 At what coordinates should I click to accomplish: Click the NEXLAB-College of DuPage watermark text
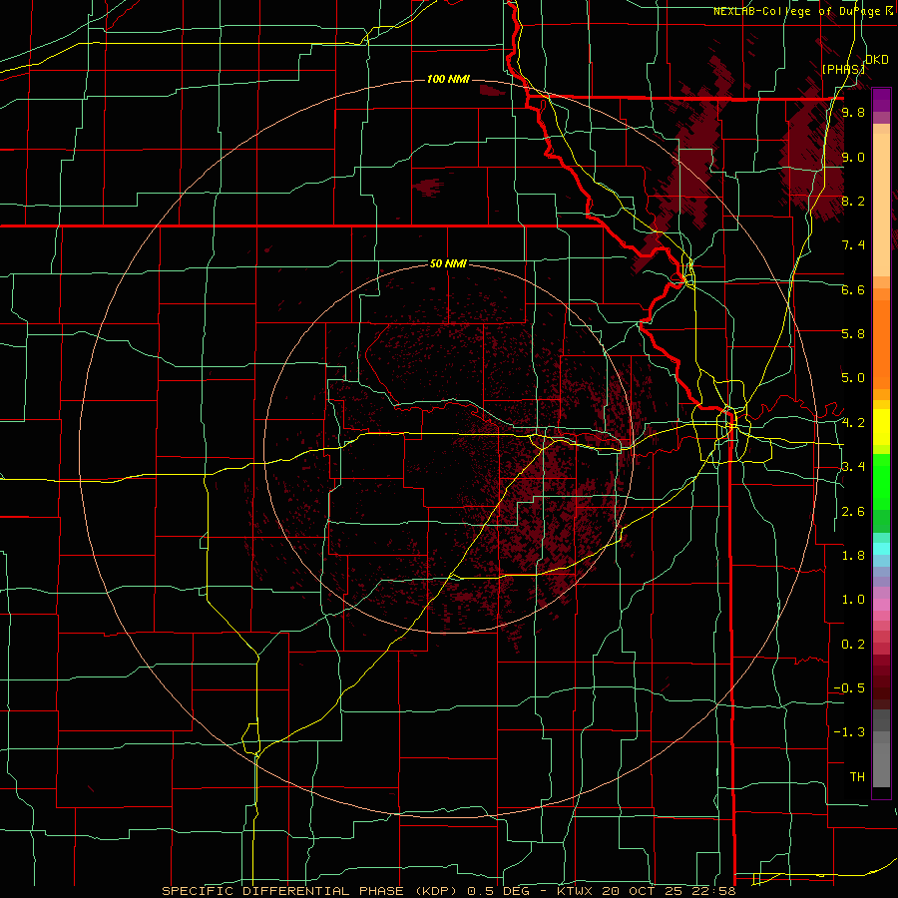tap(798, 11)
